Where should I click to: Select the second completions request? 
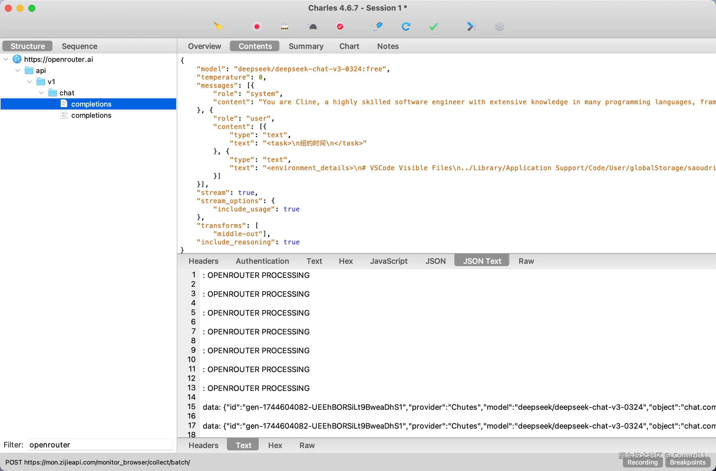[91, 115]
